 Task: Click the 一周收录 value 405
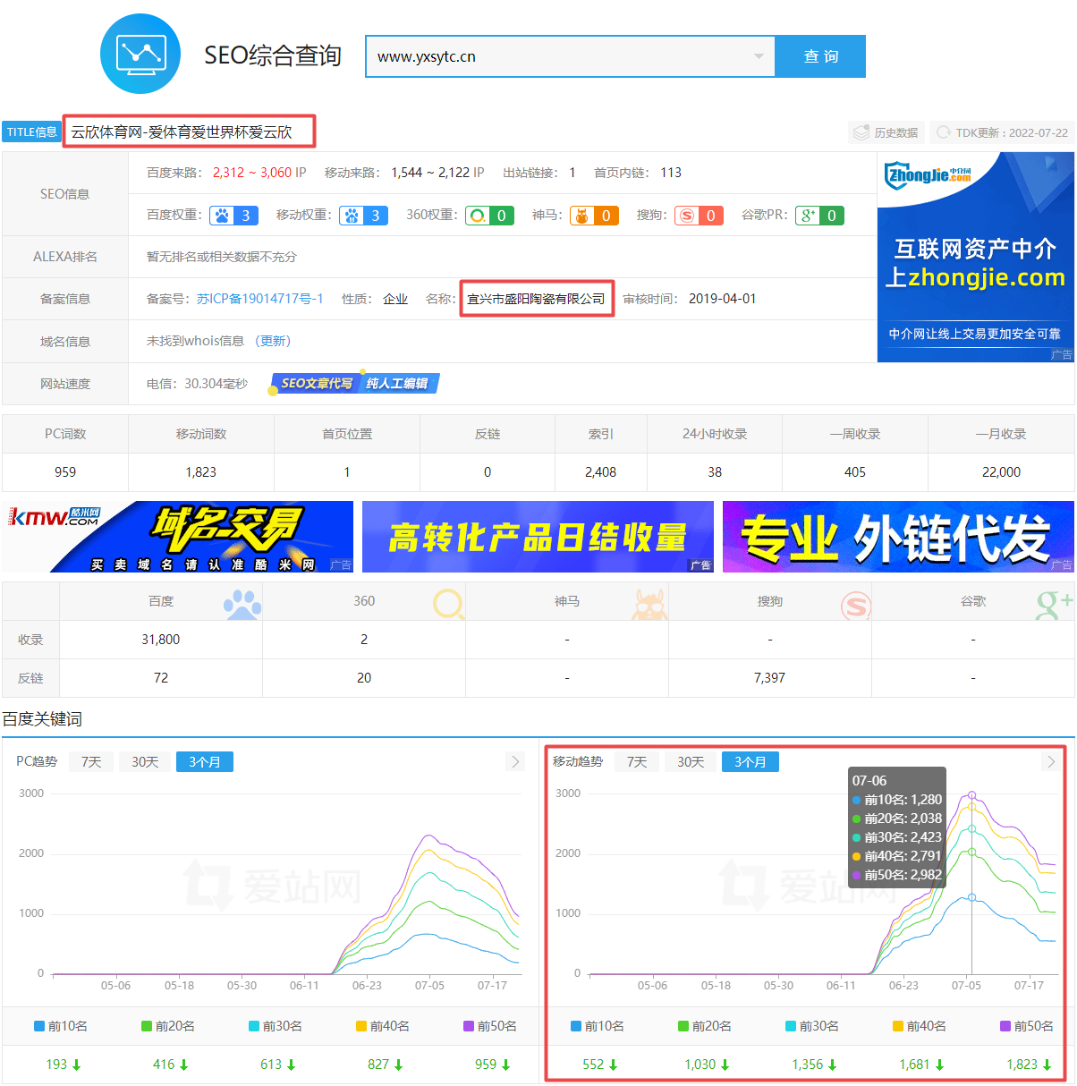point(855,472)
